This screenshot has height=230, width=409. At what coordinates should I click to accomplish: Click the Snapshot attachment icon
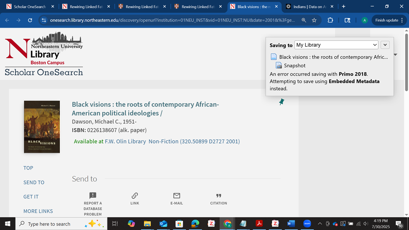279,65
